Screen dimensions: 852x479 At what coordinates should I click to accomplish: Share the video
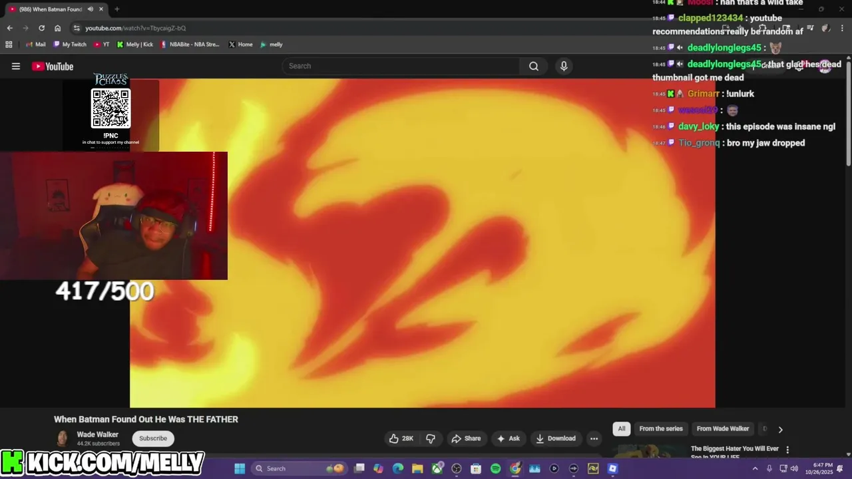point(466,438)
